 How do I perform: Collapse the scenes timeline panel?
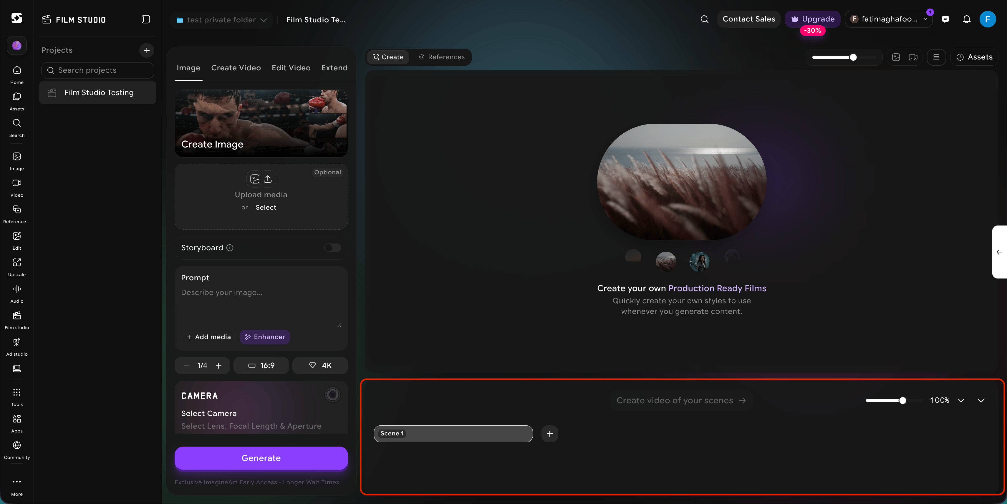coord(981,400)
